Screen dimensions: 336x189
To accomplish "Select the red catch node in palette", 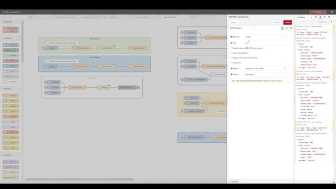I will point(10,61).
